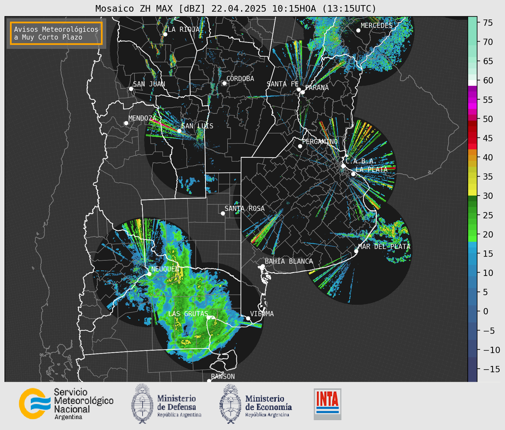Image resolution: width=505 pixels, height=430 pixels.
Task: Click the La Rioja city marker
Action: 165,34
